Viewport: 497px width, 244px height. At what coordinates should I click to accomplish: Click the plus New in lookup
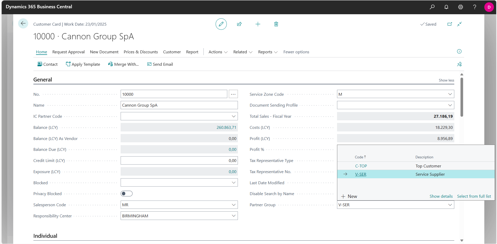tap(349, 196)
